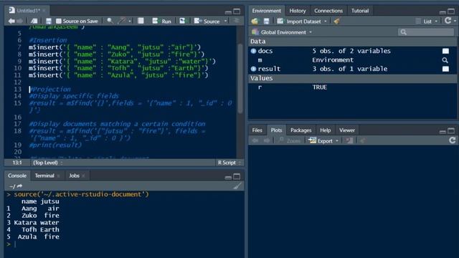
Task: Go to next plot arrow
Action: click(266, 140)
